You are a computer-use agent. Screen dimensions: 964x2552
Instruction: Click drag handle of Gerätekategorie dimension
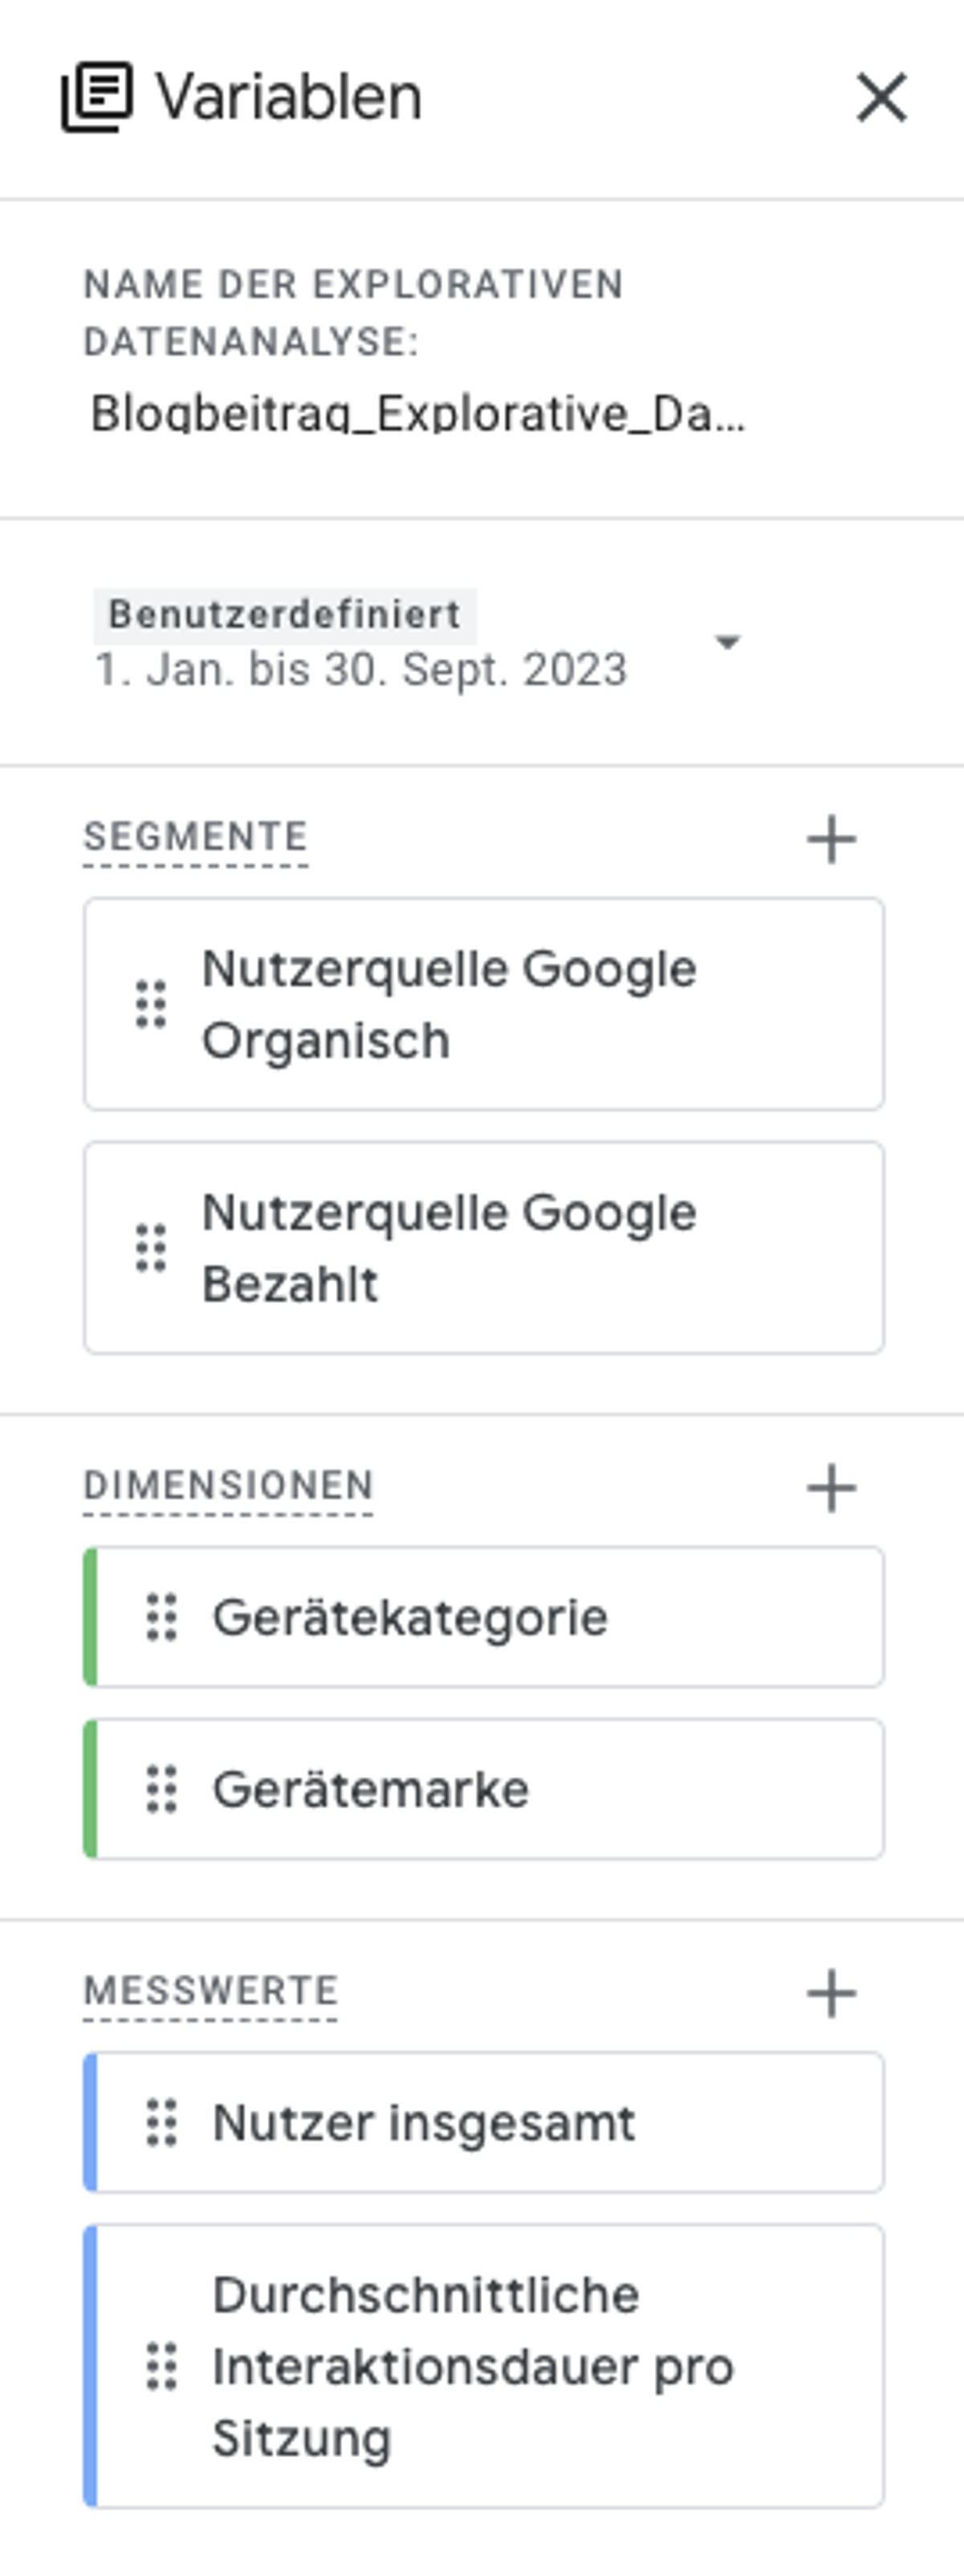click(x=161, y=1617)
